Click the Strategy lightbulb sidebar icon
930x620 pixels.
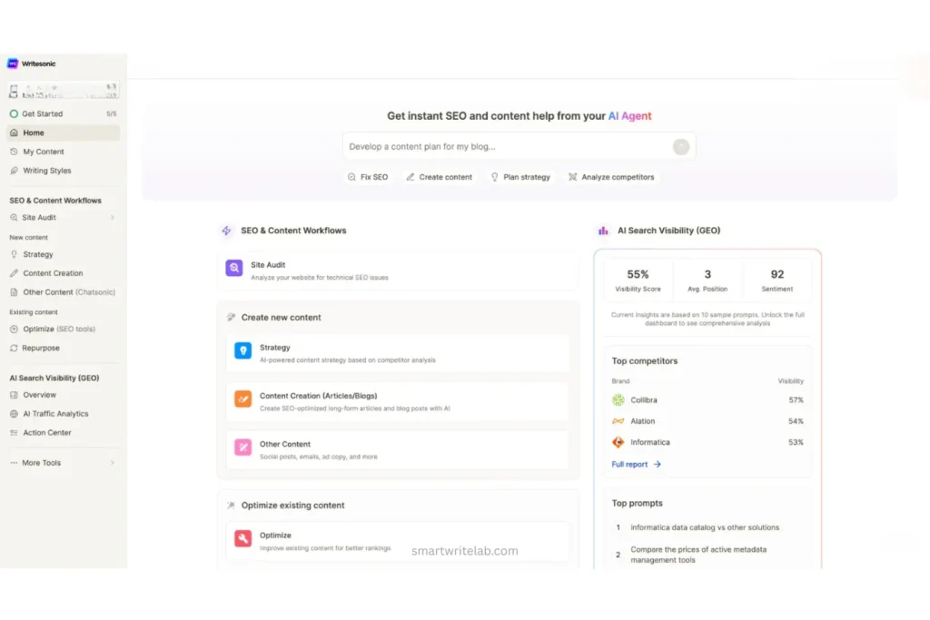(x=14, y=254)
